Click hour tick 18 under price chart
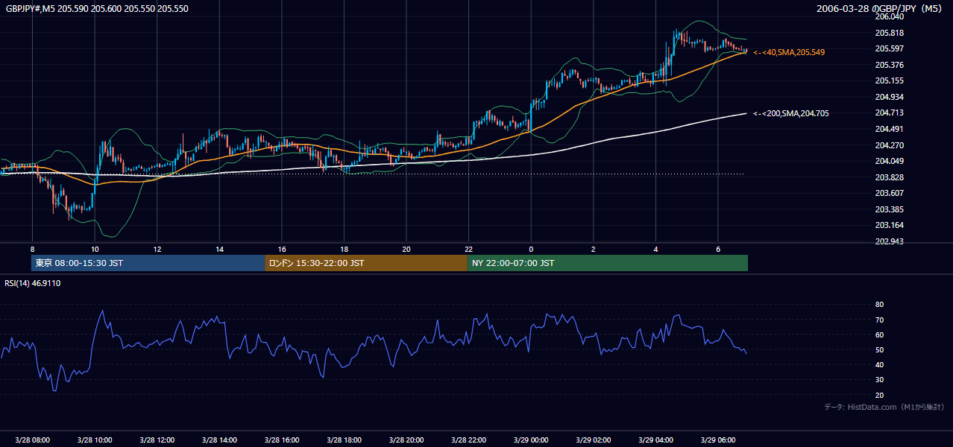The width and height of the screenshot is (953, 447). [x=344, y=249]
